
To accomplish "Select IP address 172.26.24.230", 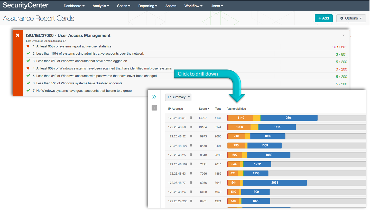I will point(178,201).
